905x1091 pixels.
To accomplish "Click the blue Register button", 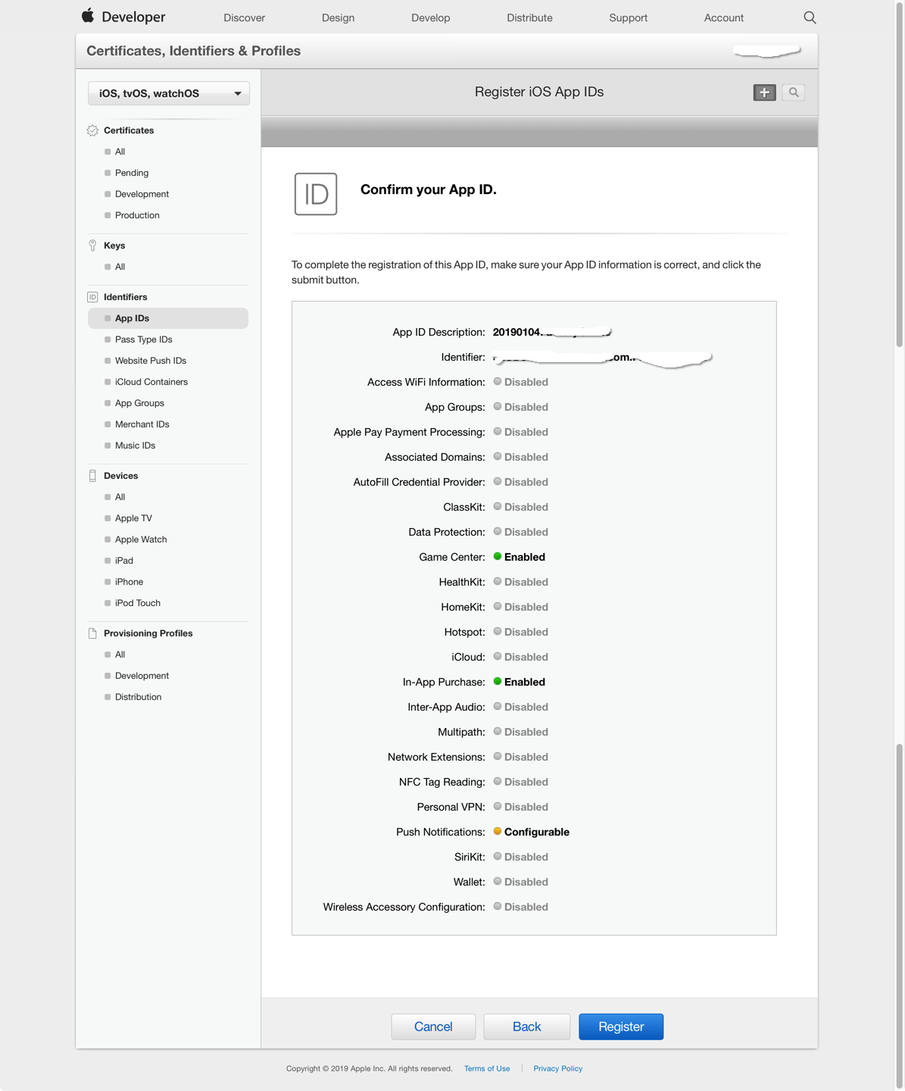I will [621, 1027].
